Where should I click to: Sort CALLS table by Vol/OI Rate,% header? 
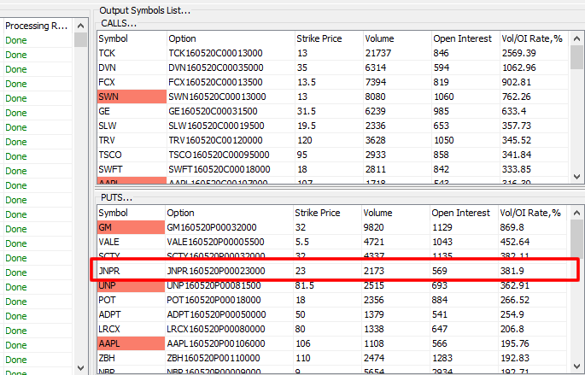point(534,38)
